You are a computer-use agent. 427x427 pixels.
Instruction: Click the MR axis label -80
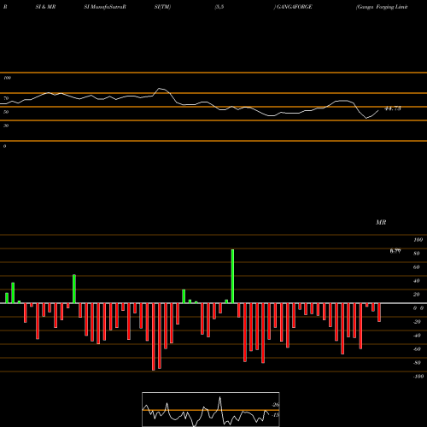(417, 363)
